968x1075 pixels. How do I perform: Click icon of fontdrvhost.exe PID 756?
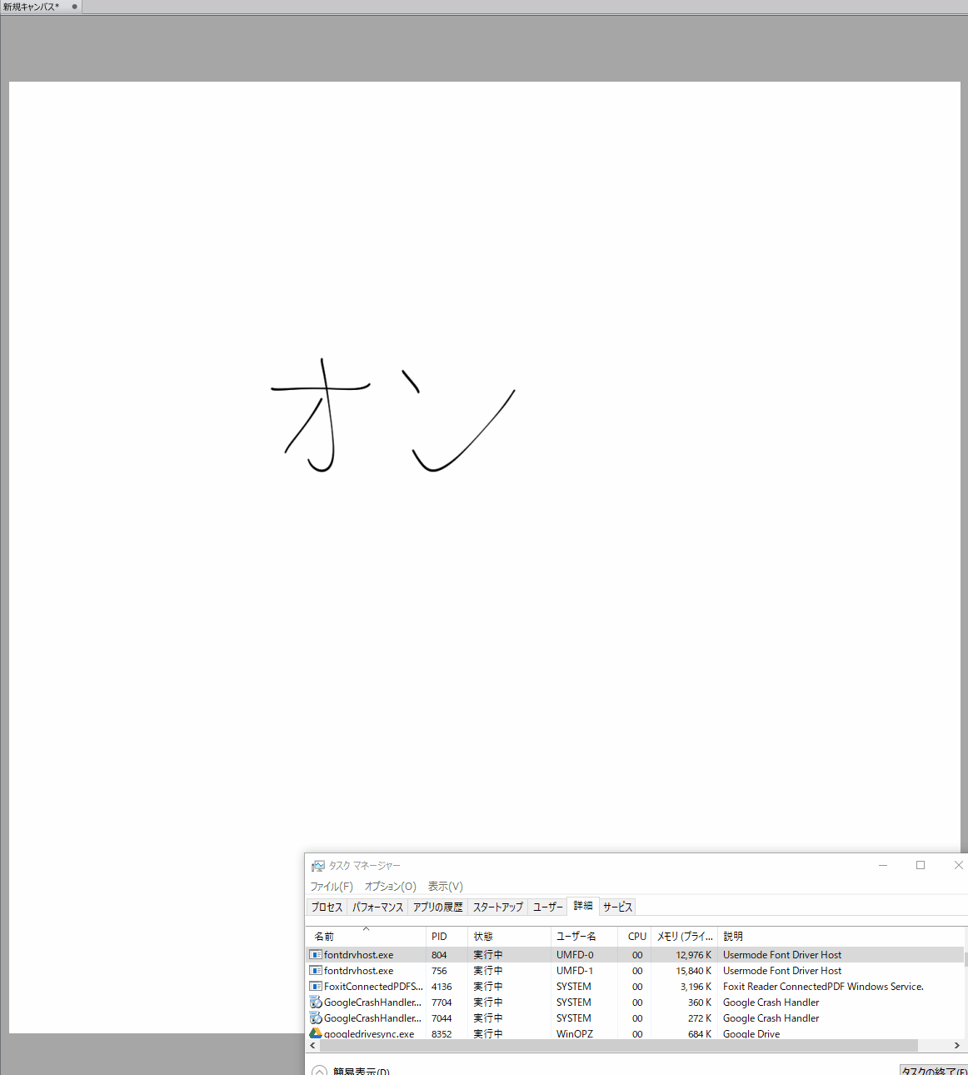(316, 971)
